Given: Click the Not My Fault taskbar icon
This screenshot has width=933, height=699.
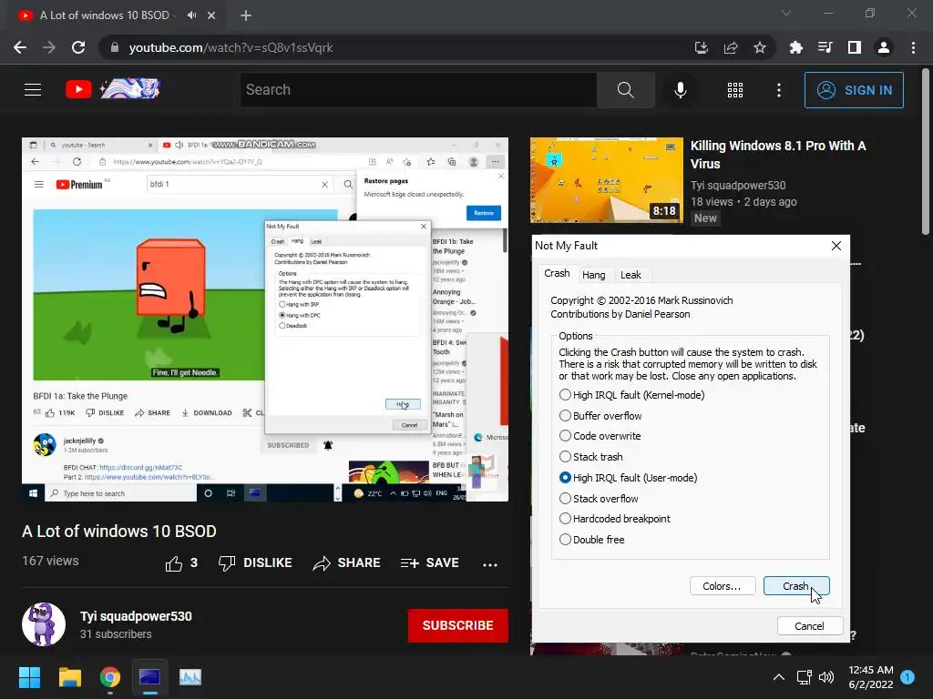Looking at the screenshot, I should click(x=150, y=677).
